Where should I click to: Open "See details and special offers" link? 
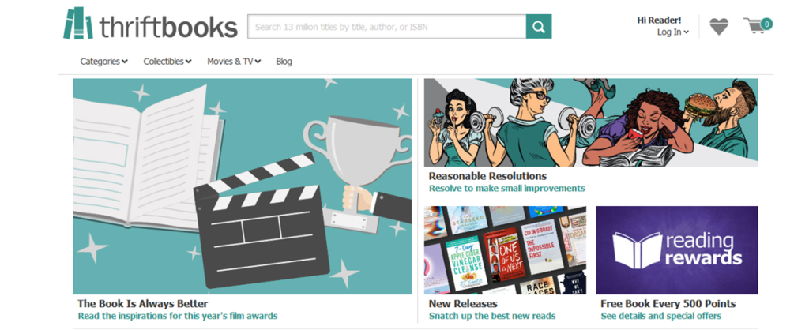click(x=662, y=316)
